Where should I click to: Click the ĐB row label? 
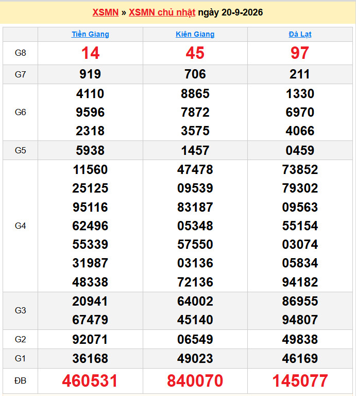[x=21, y=381]
